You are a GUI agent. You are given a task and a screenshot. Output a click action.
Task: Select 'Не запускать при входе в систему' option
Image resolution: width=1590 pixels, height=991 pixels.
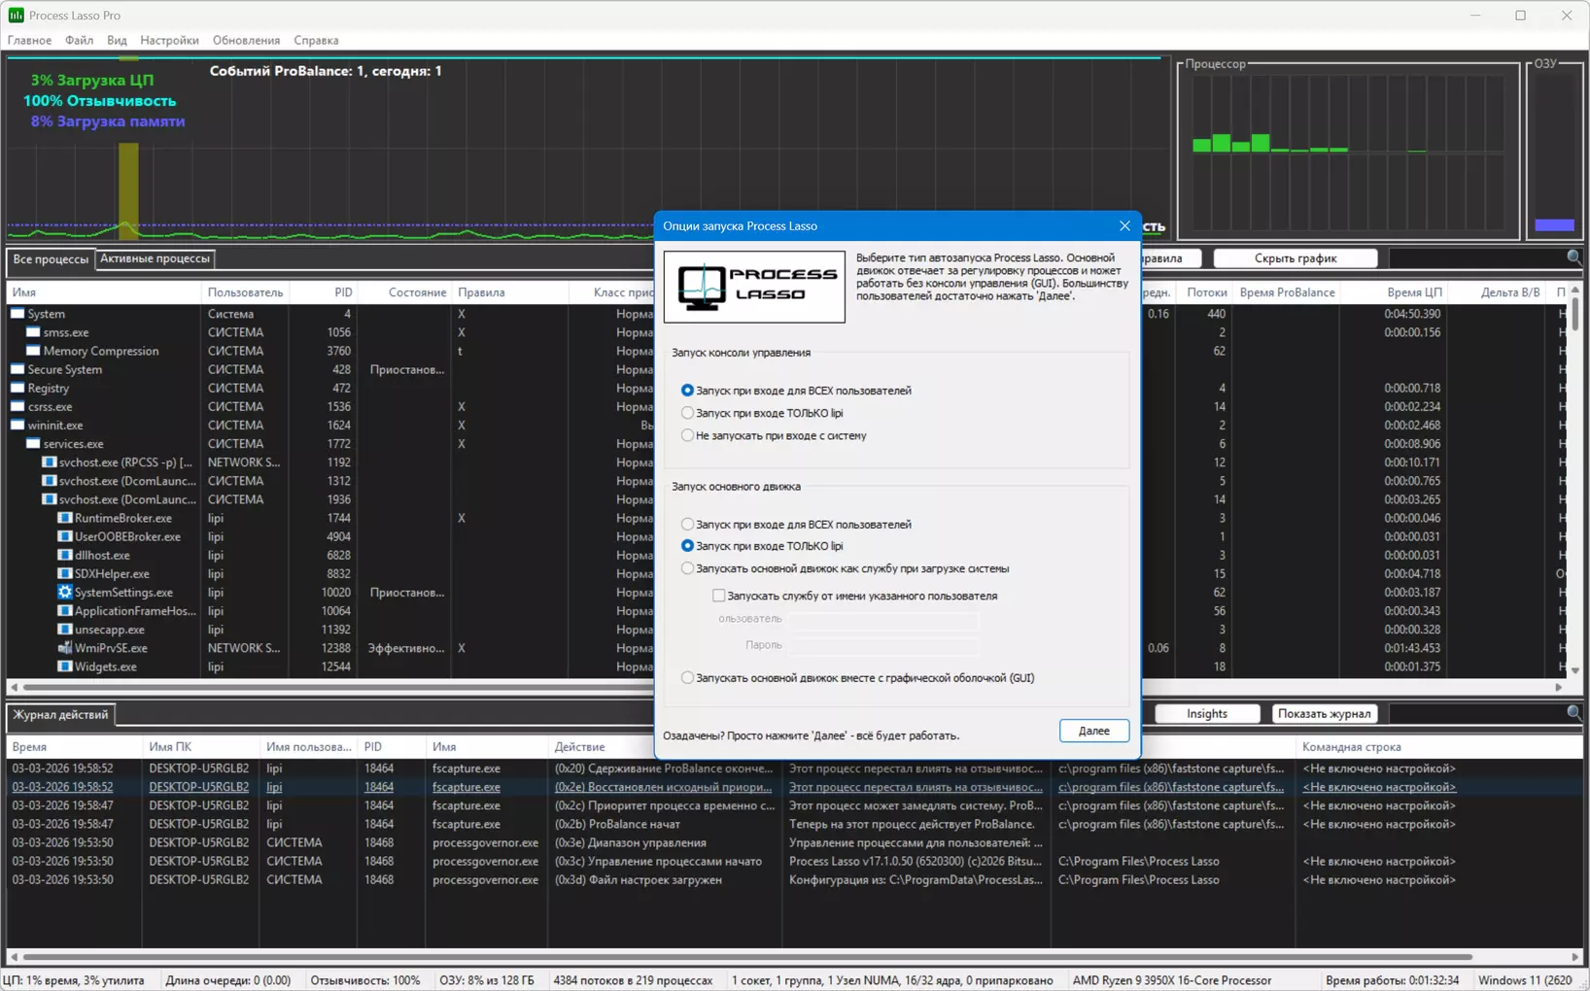click(x=688, y=435)
